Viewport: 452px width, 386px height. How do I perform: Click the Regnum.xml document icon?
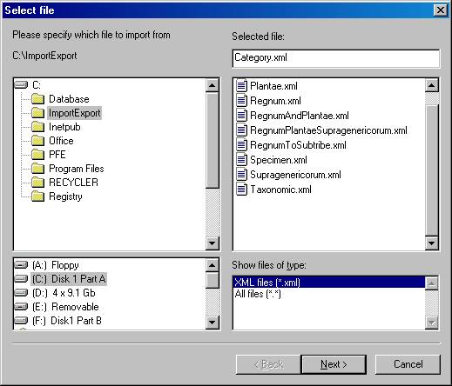[241, 101]
